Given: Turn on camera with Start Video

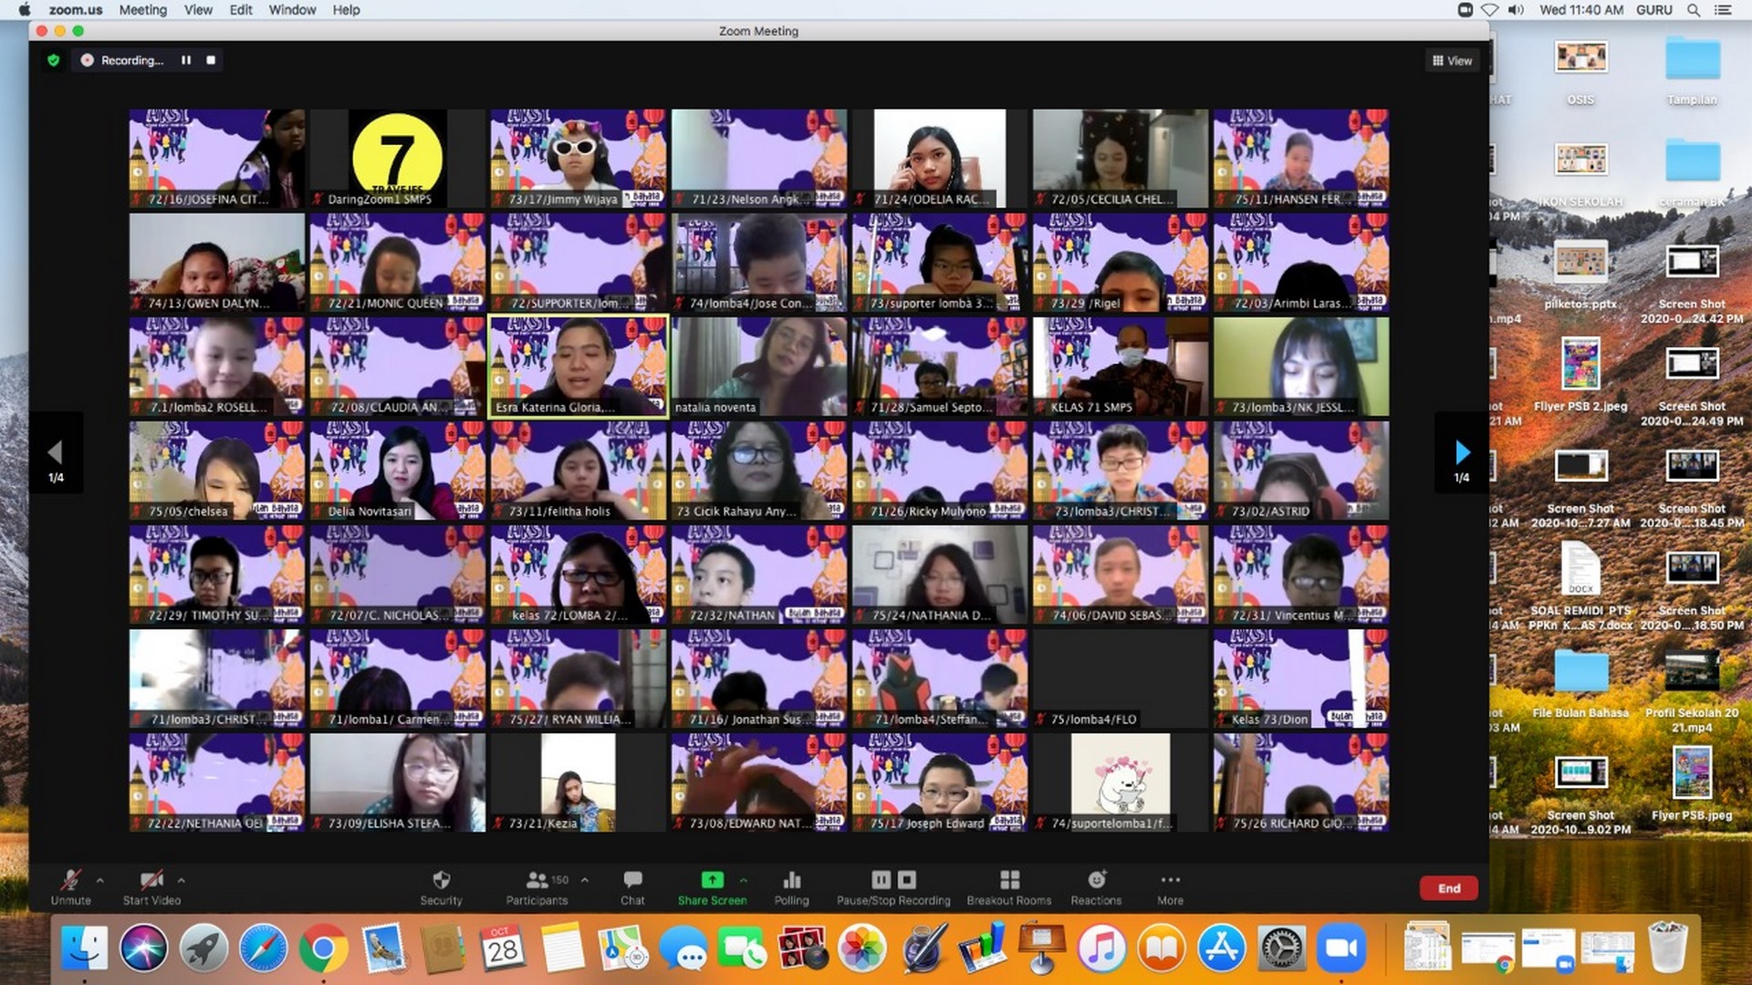Looking at the screenshot, I should click(x=151, y=880).
